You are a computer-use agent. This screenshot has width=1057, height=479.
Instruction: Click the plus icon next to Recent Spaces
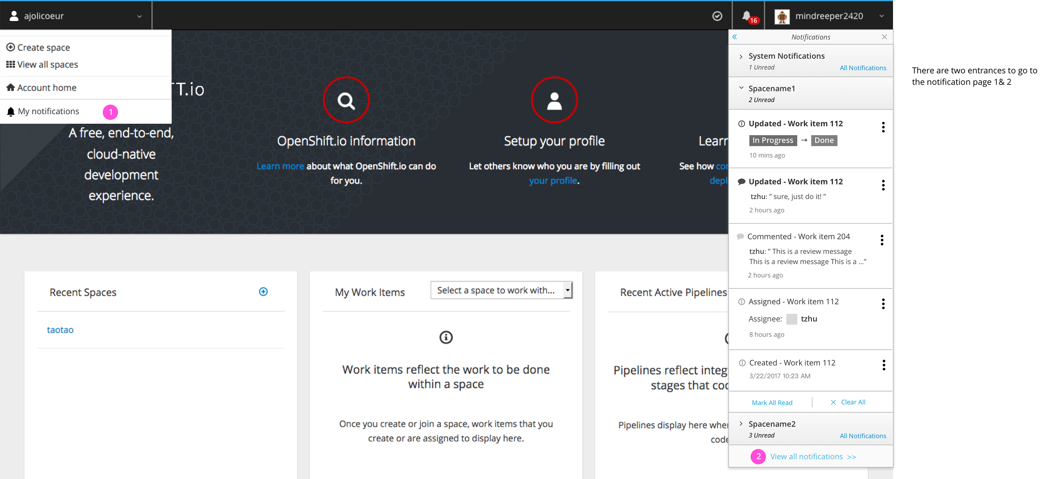tap(263, 292)
